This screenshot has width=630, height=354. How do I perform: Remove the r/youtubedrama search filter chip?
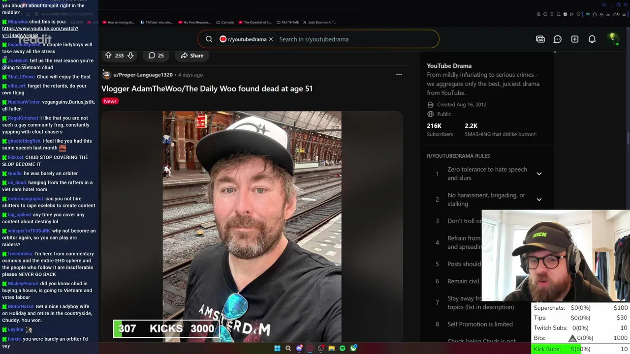[x=271, y=39]
